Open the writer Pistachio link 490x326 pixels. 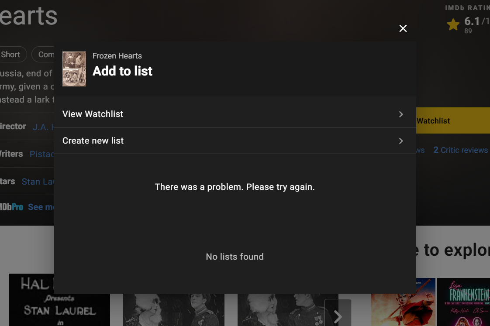(x=42, y=154)
